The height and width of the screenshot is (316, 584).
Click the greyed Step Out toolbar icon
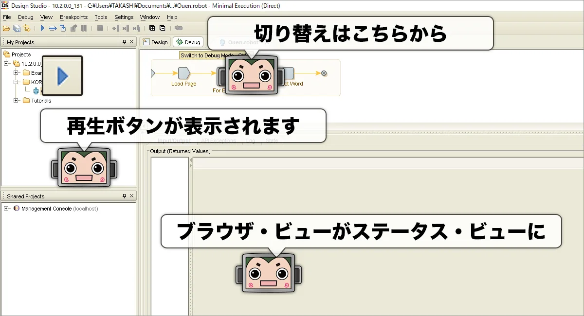[73, 28]
